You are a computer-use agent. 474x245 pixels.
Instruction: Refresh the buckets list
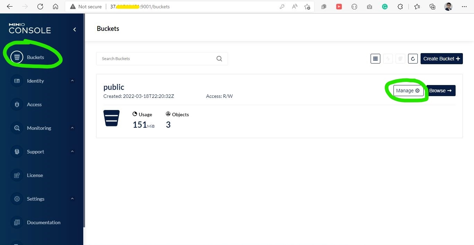[413, 59]
